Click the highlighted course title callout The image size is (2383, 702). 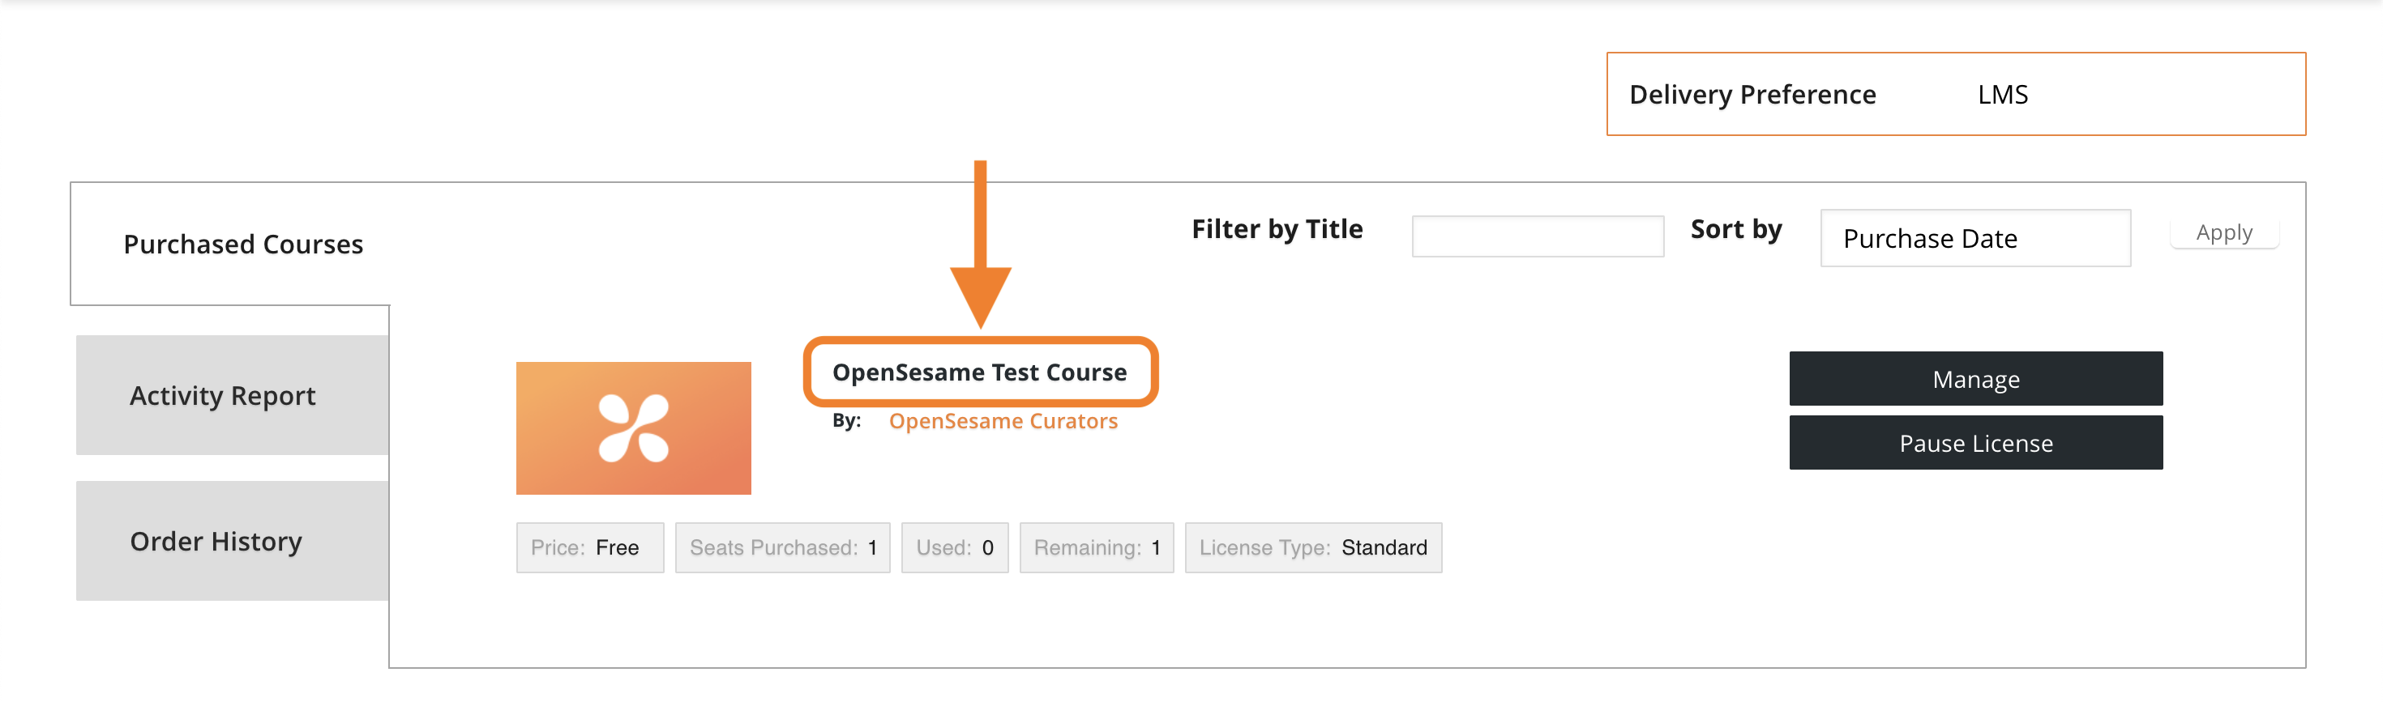pyautogui.click(x=980, y=372)
